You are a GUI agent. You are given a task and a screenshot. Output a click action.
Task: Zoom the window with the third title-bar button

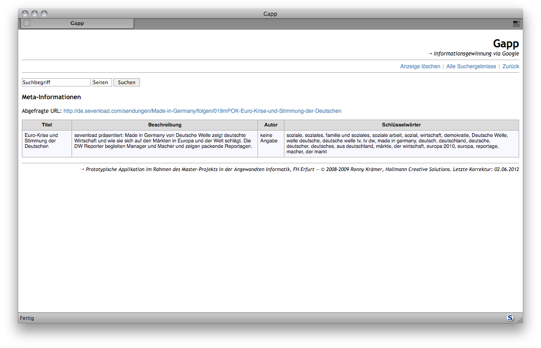pyautogui.click(x=44, y=14)
